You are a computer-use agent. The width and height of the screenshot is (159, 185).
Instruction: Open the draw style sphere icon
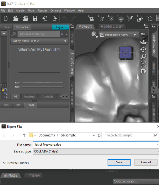[x=94, y=35]
